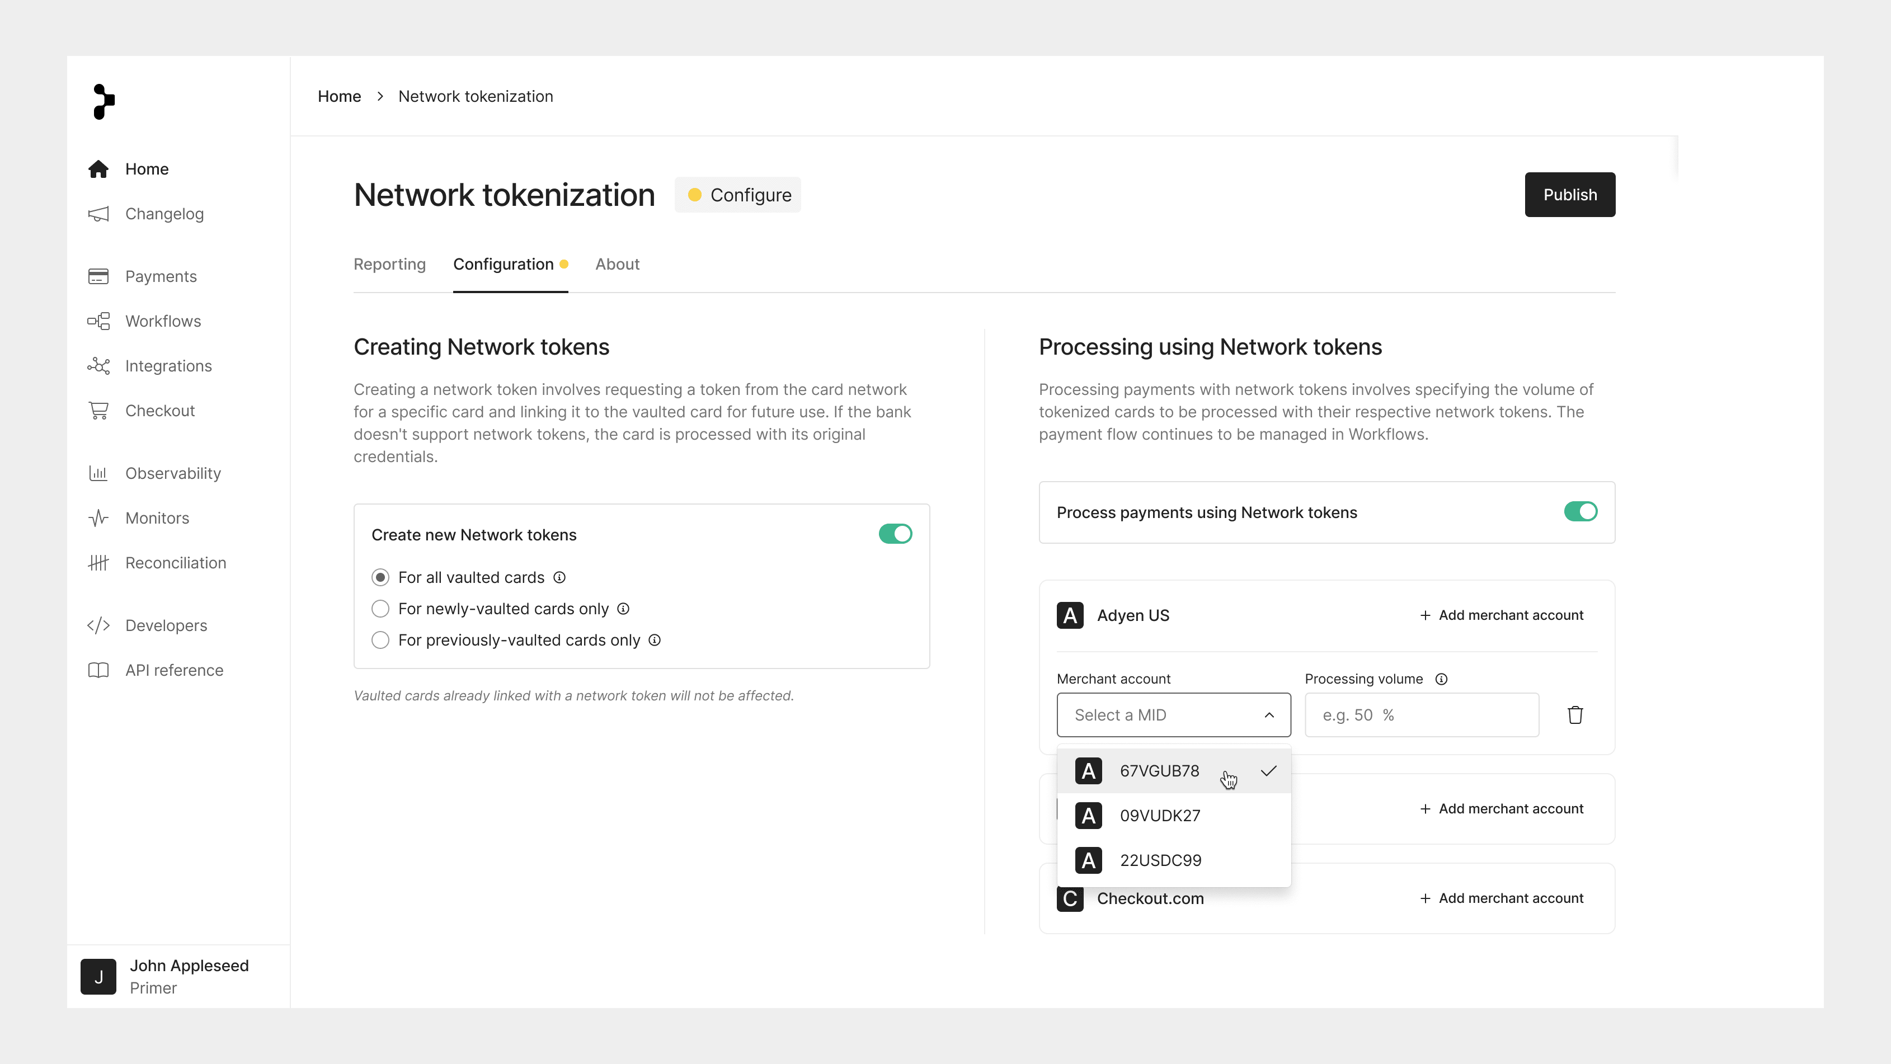
Task: Open the About tab
Action: 617,264
